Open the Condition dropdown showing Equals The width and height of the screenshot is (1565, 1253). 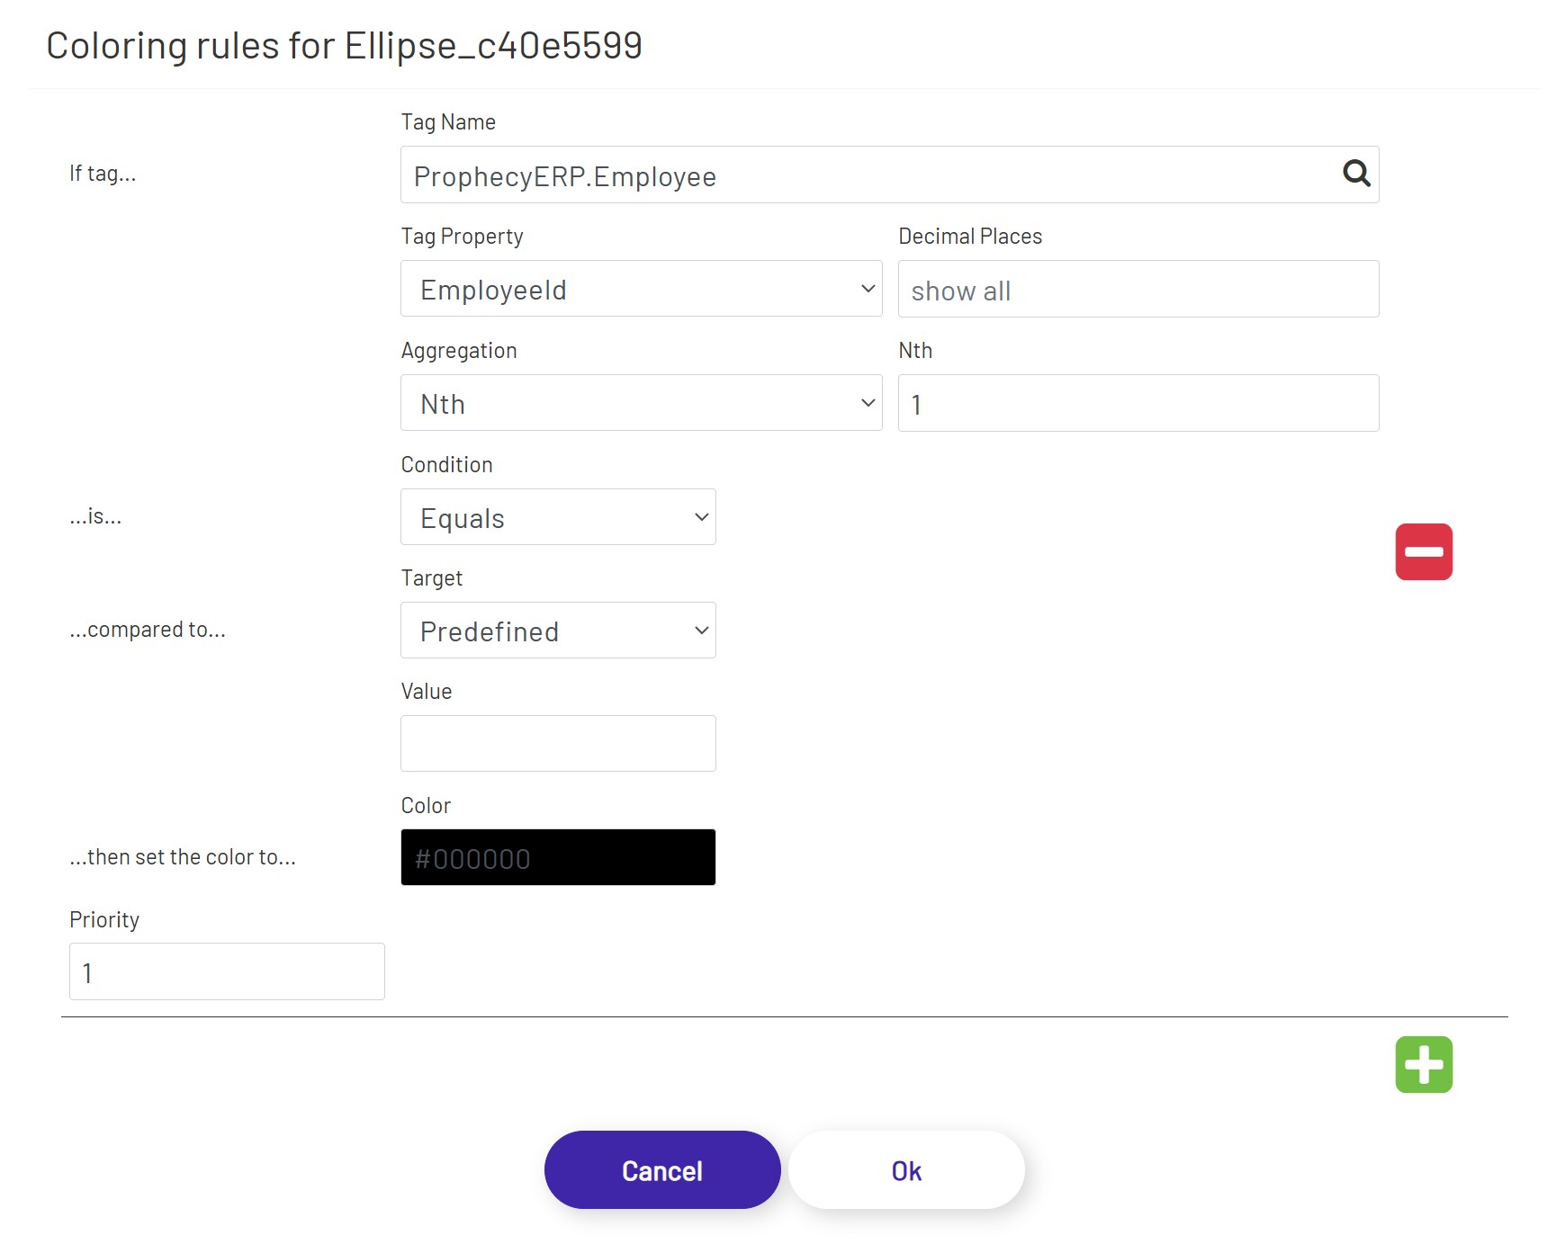click(x=558, y=517)
